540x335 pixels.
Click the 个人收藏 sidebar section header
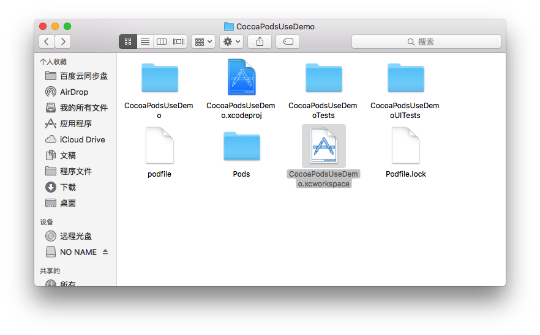click(53, 62)
